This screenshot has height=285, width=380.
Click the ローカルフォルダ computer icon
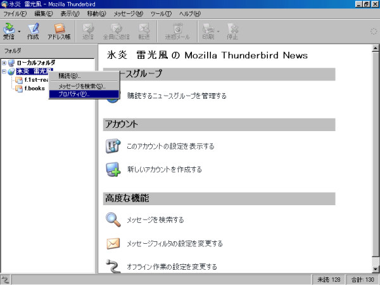pyautogui.click(x=11, y=63)
